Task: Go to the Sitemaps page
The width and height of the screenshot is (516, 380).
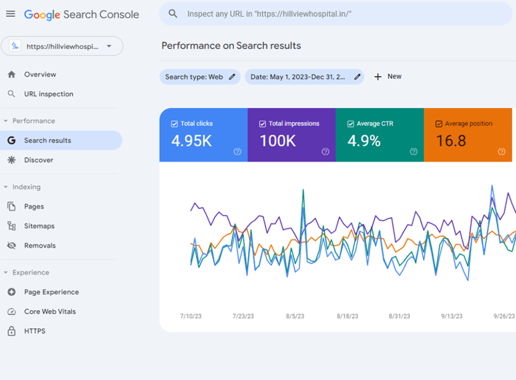Action: pos(39,226)
